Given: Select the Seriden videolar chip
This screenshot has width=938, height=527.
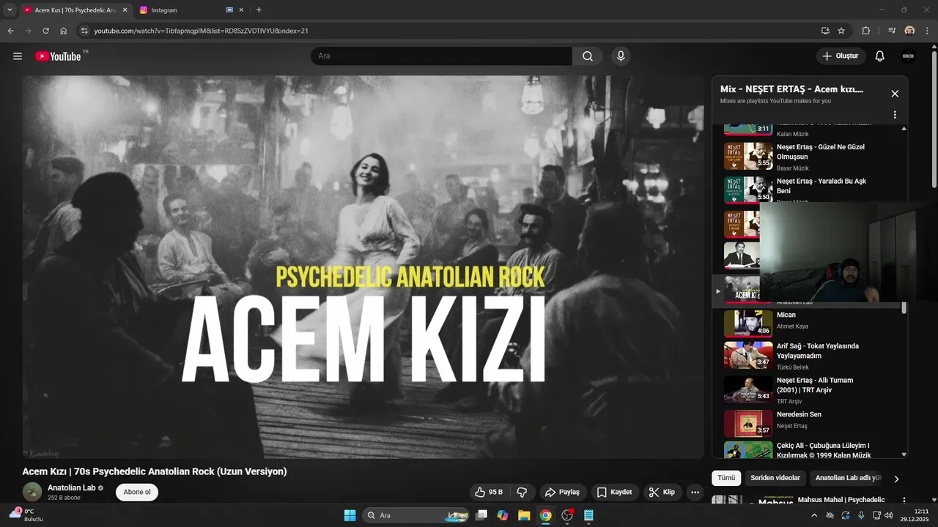Looking at the screenshot, I should (x=775, y=478).
